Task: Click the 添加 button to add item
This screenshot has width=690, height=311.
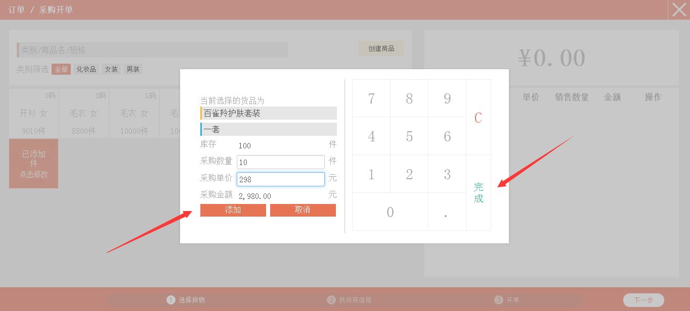Action: [233, 210]
